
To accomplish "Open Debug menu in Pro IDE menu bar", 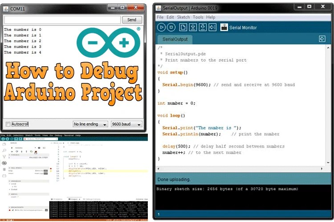I will [x=58, y=135].
